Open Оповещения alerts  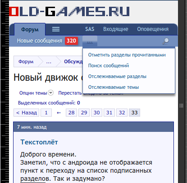[x=153, y=29]
